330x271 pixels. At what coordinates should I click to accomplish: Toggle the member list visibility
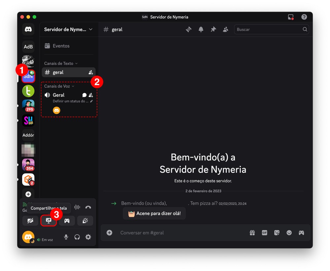[x=225, y=29]
